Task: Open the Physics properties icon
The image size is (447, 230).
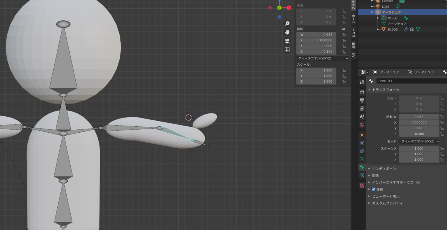Action: tap(362, 143)
